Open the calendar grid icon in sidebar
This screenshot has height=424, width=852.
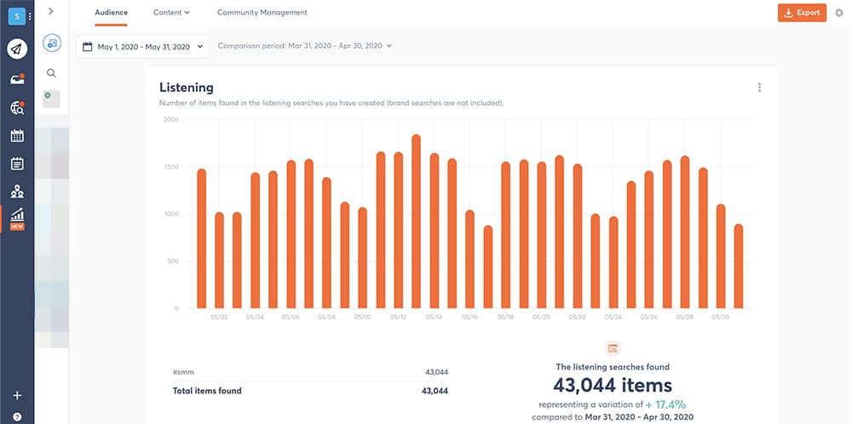[17, 135]
